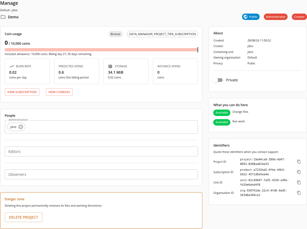
Task: Click the project ID text 'project-19a44ca9-399d-4d47-8663-8308aa814a33'
Action: pyautogui.click(x=263, y=162)
